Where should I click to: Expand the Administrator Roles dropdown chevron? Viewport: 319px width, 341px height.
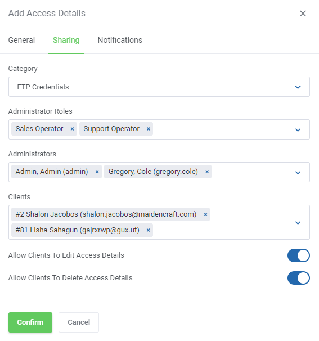pyautogui.click(x=298, y=130)
